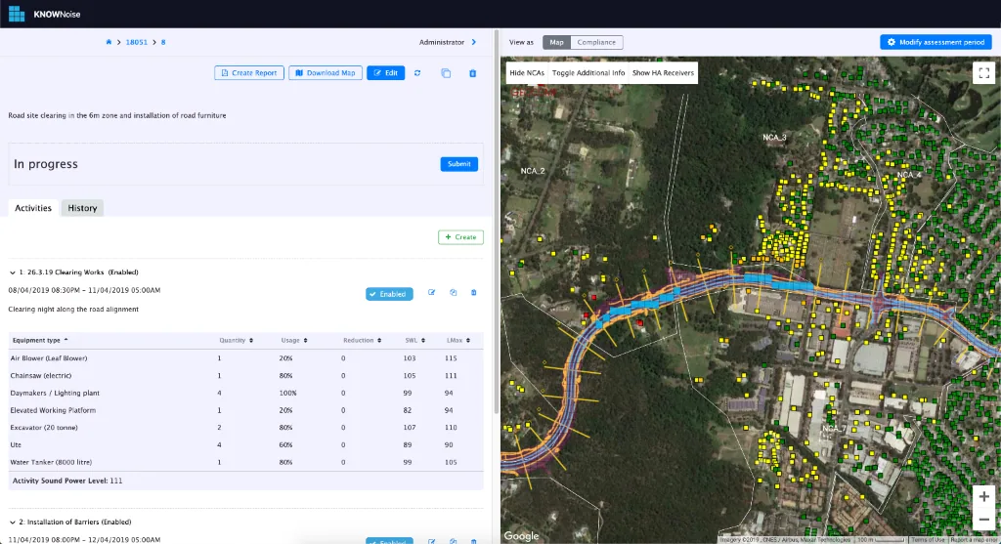Open Google Maps via Google logo
1001x544 pixels.
[x=522, y=536]
